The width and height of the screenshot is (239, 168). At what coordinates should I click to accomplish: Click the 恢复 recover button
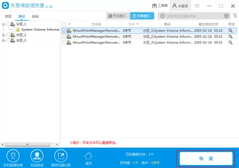(x=206, y=158)
